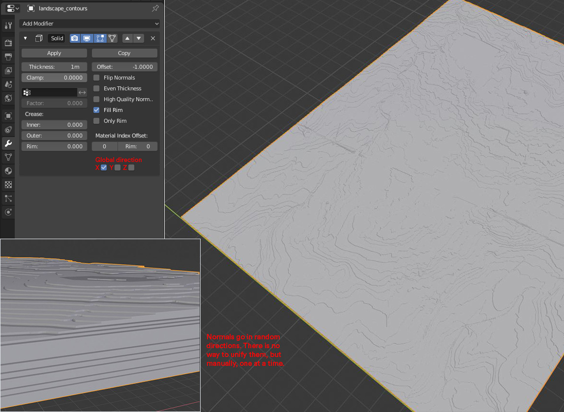Switch to Render properties tab
Image resolution: width=564 pixels, height=412 pixels.
tap(8, 43)
